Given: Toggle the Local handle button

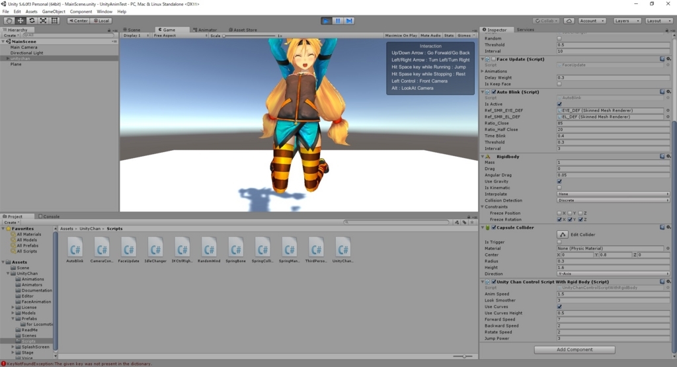Looking at the screenshot, I should coord(101,20).
